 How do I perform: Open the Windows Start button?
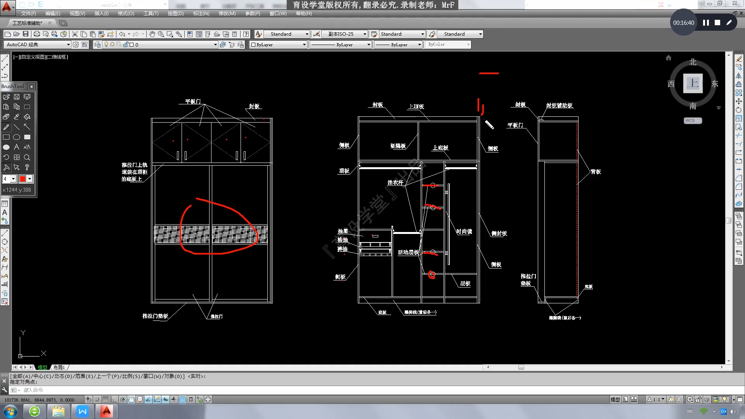tap(10, 411)
